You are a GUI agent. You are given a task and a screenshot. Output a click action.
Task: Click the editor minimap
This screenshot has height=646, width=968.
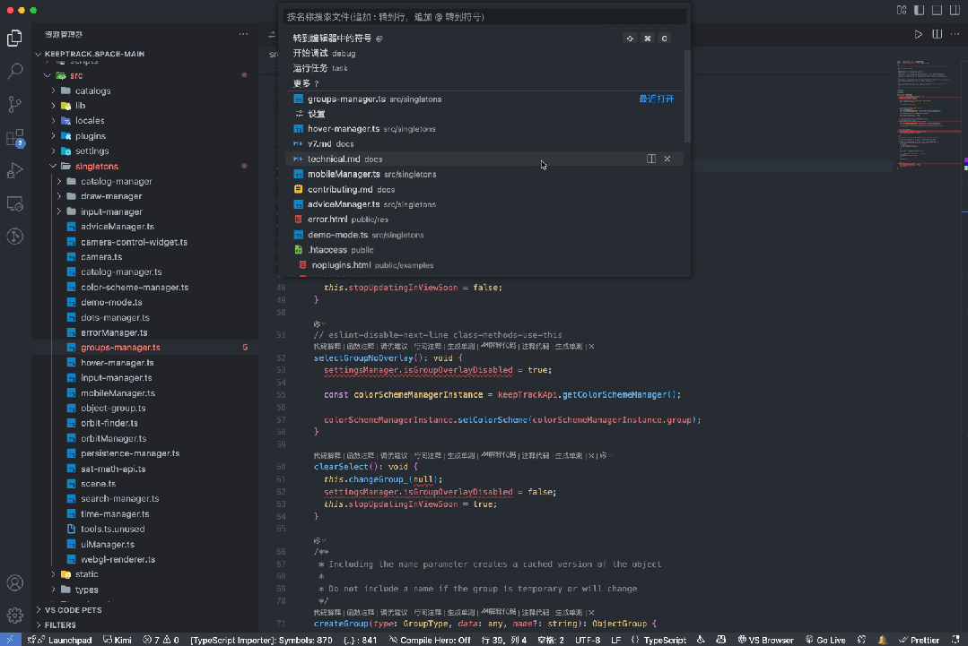927,114
